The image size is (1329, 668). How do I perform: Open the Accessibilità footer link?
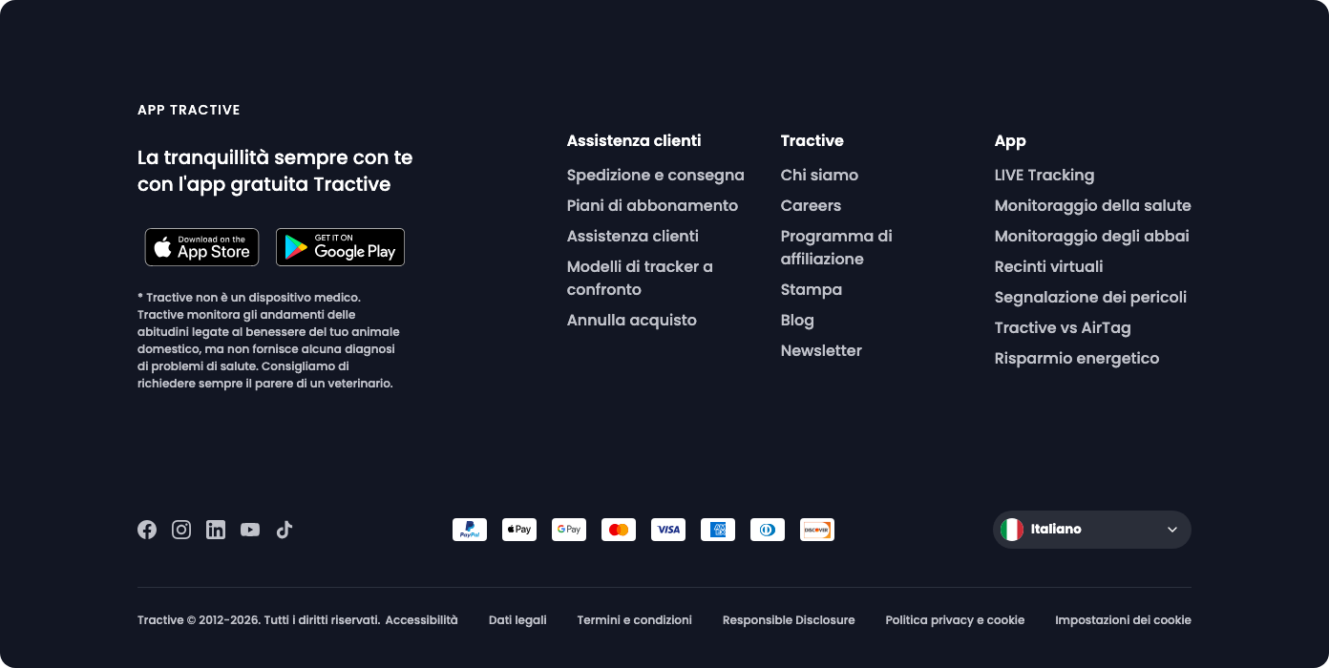click(421, 620)
